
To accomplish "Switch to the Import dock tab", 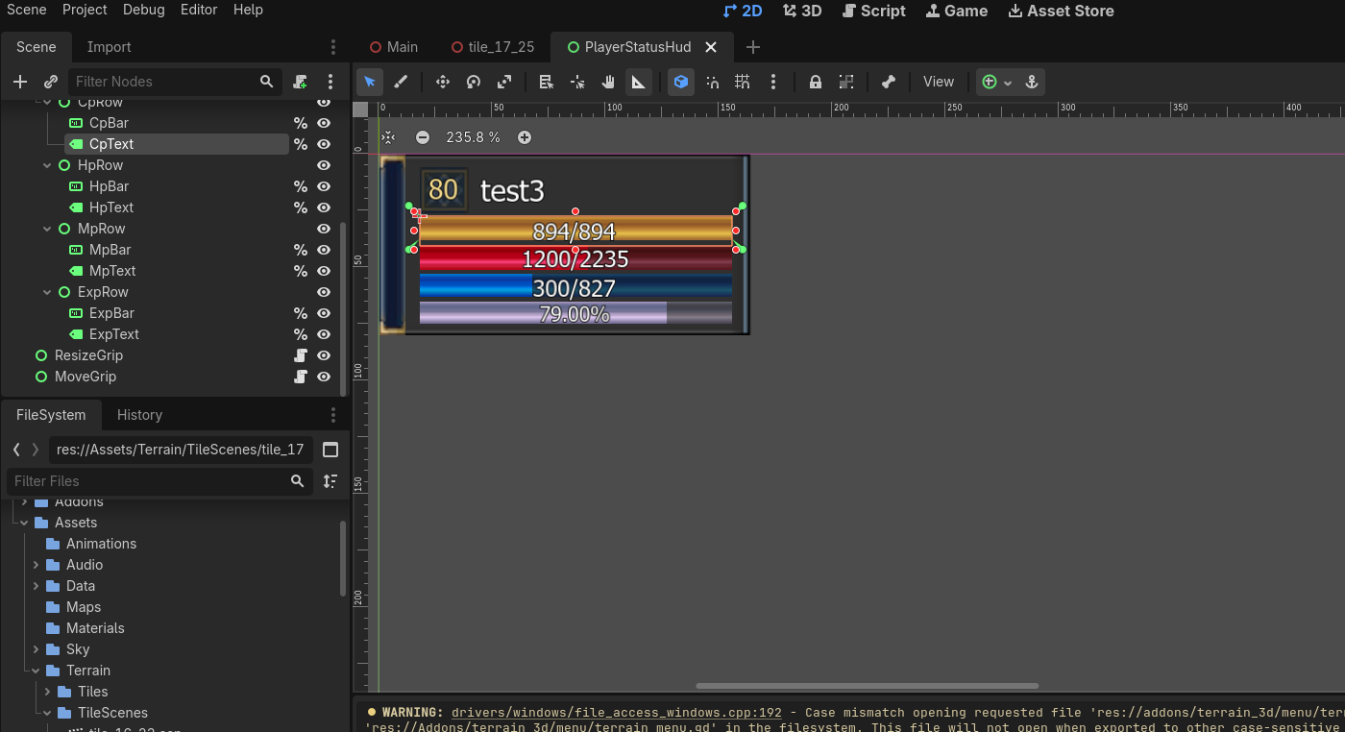I will coord(110,47).
